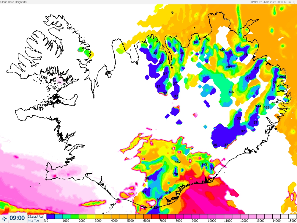Select the dark blue 0 ft legend swatch

click(50, 216)
